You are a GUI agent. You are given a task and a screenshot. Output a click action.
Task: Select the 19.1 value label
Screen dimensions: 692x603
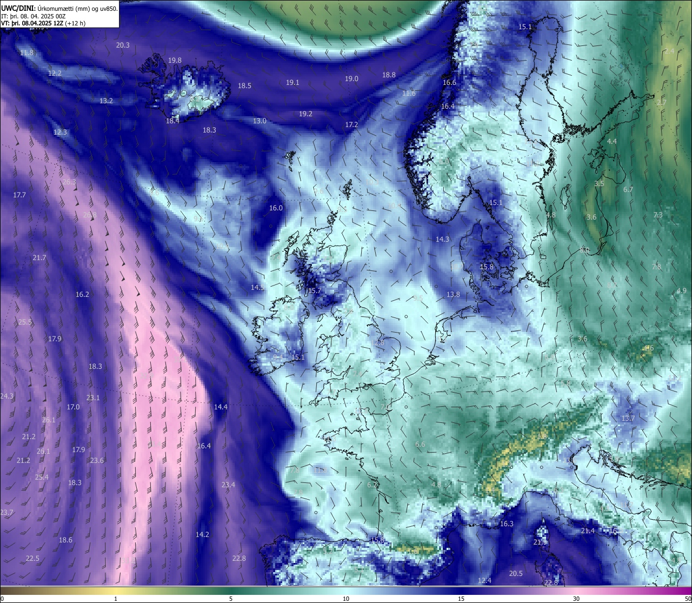[292, 83]
